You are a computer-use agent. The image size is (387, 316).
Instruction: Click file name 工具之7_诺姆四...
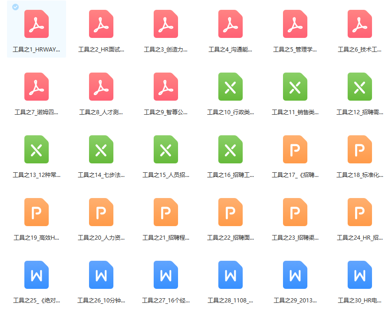click(x=37, y=112)
